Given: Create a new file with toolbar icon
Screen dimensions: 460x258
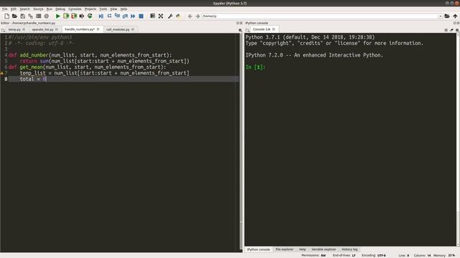Looking at the screenshot, I should (6, 16).
